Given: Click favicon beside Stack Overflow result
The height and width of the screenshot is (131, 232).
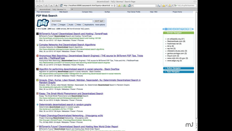Looking at the screenshot, I should pyautogui.click(x=37, y=69).
